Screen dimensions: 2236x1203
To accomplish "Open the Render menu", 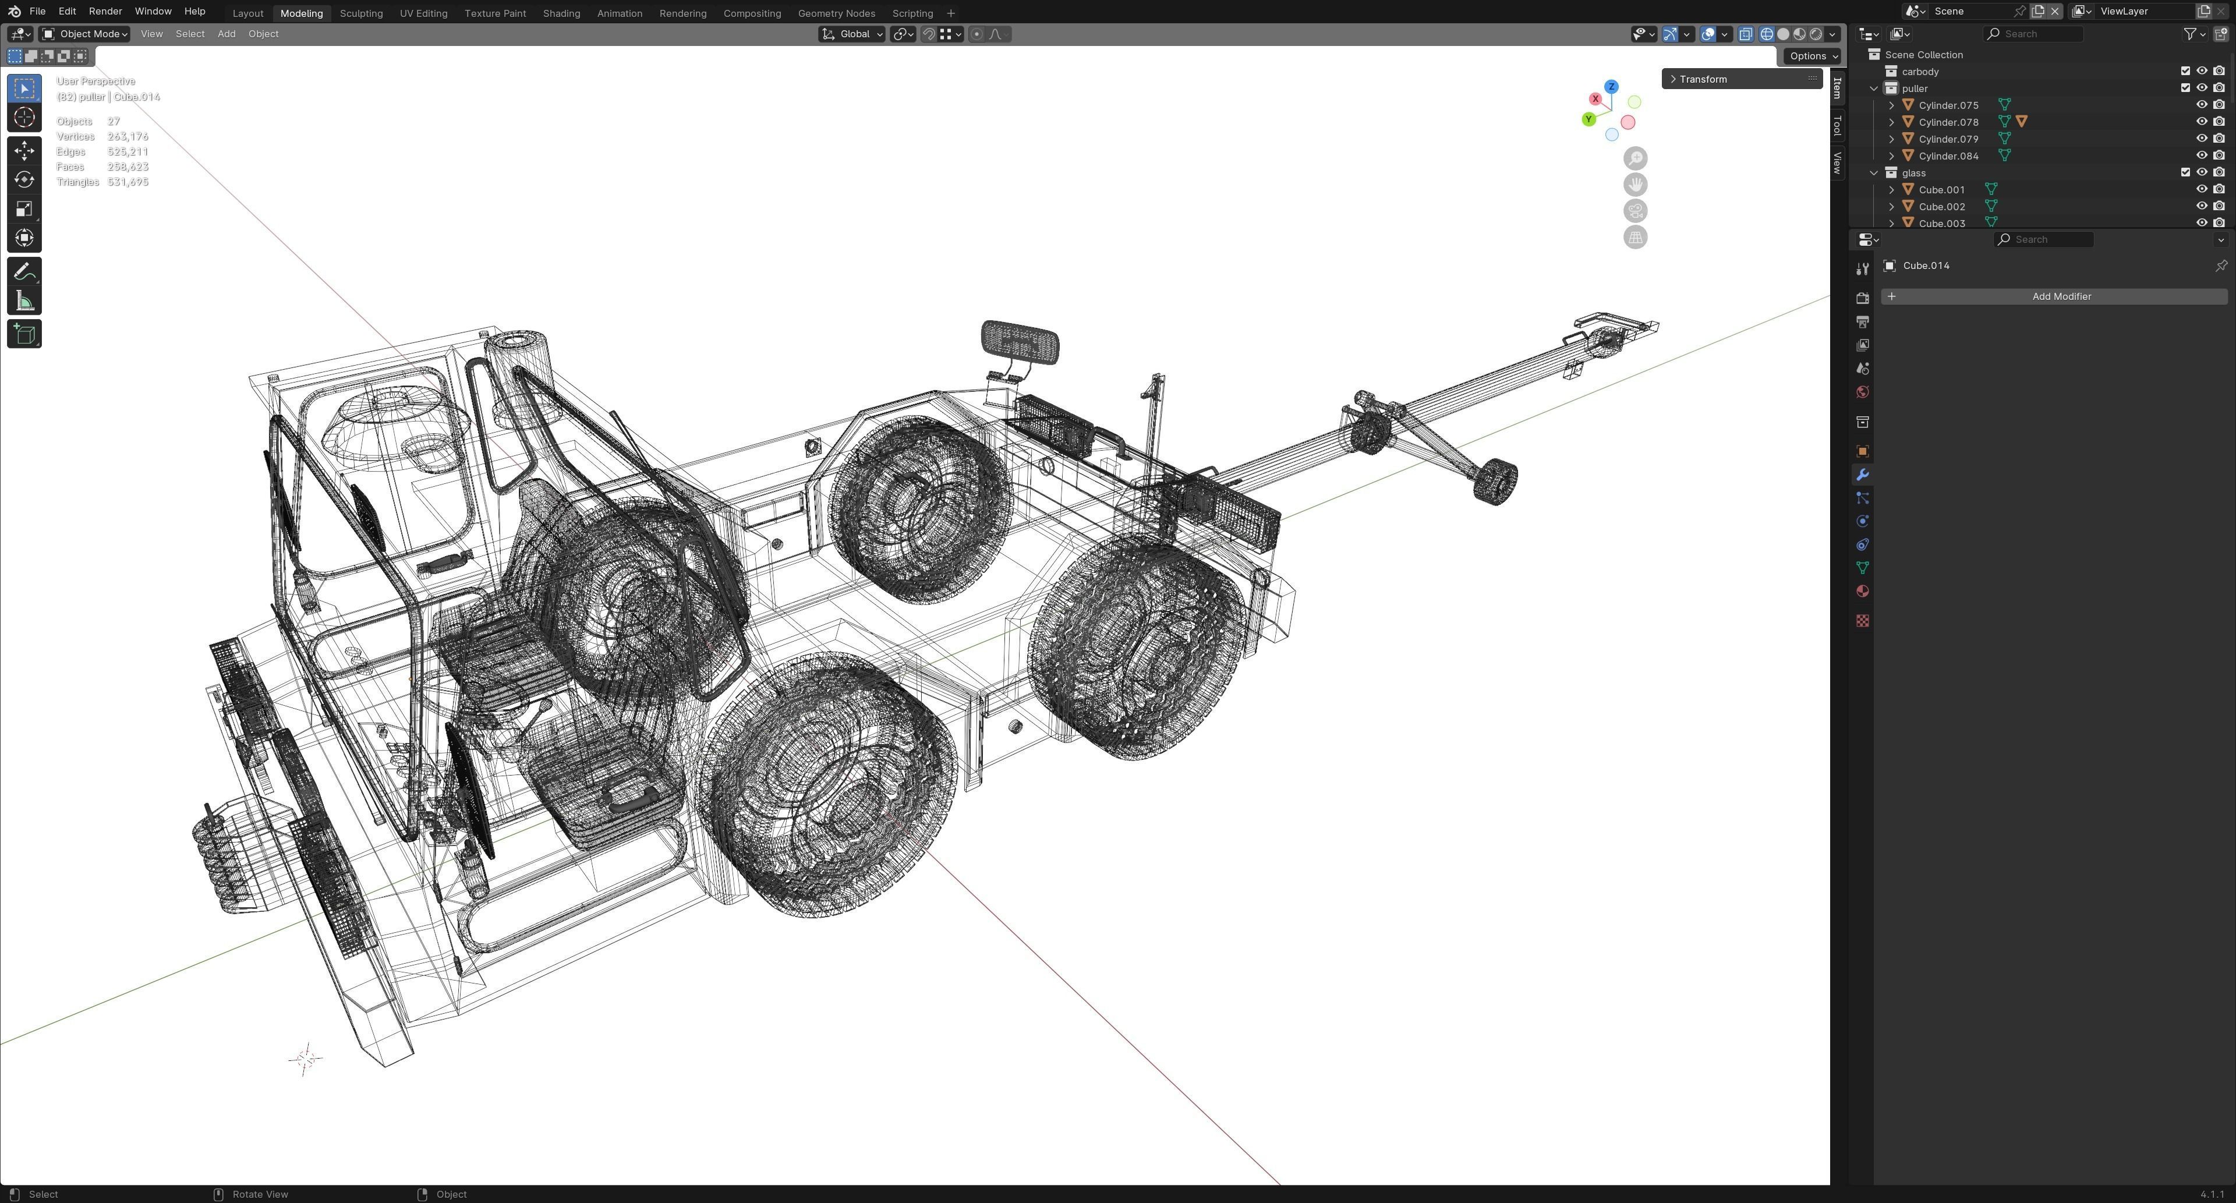I will 105,11.
